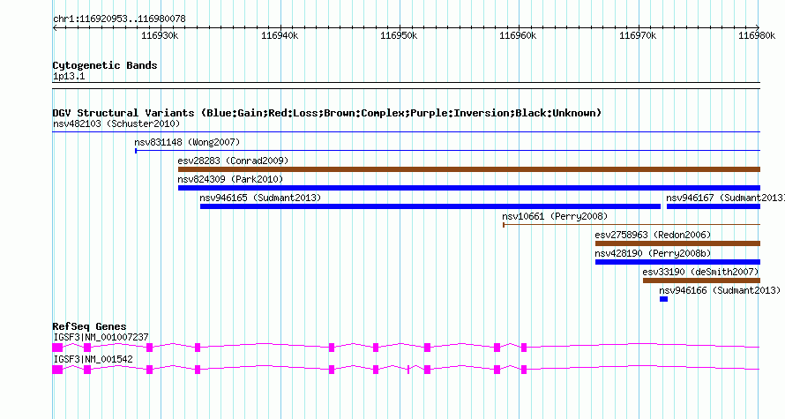Select the esv2758963 brown complex bar
785x419 pixels.
click(x=678, y=243)
